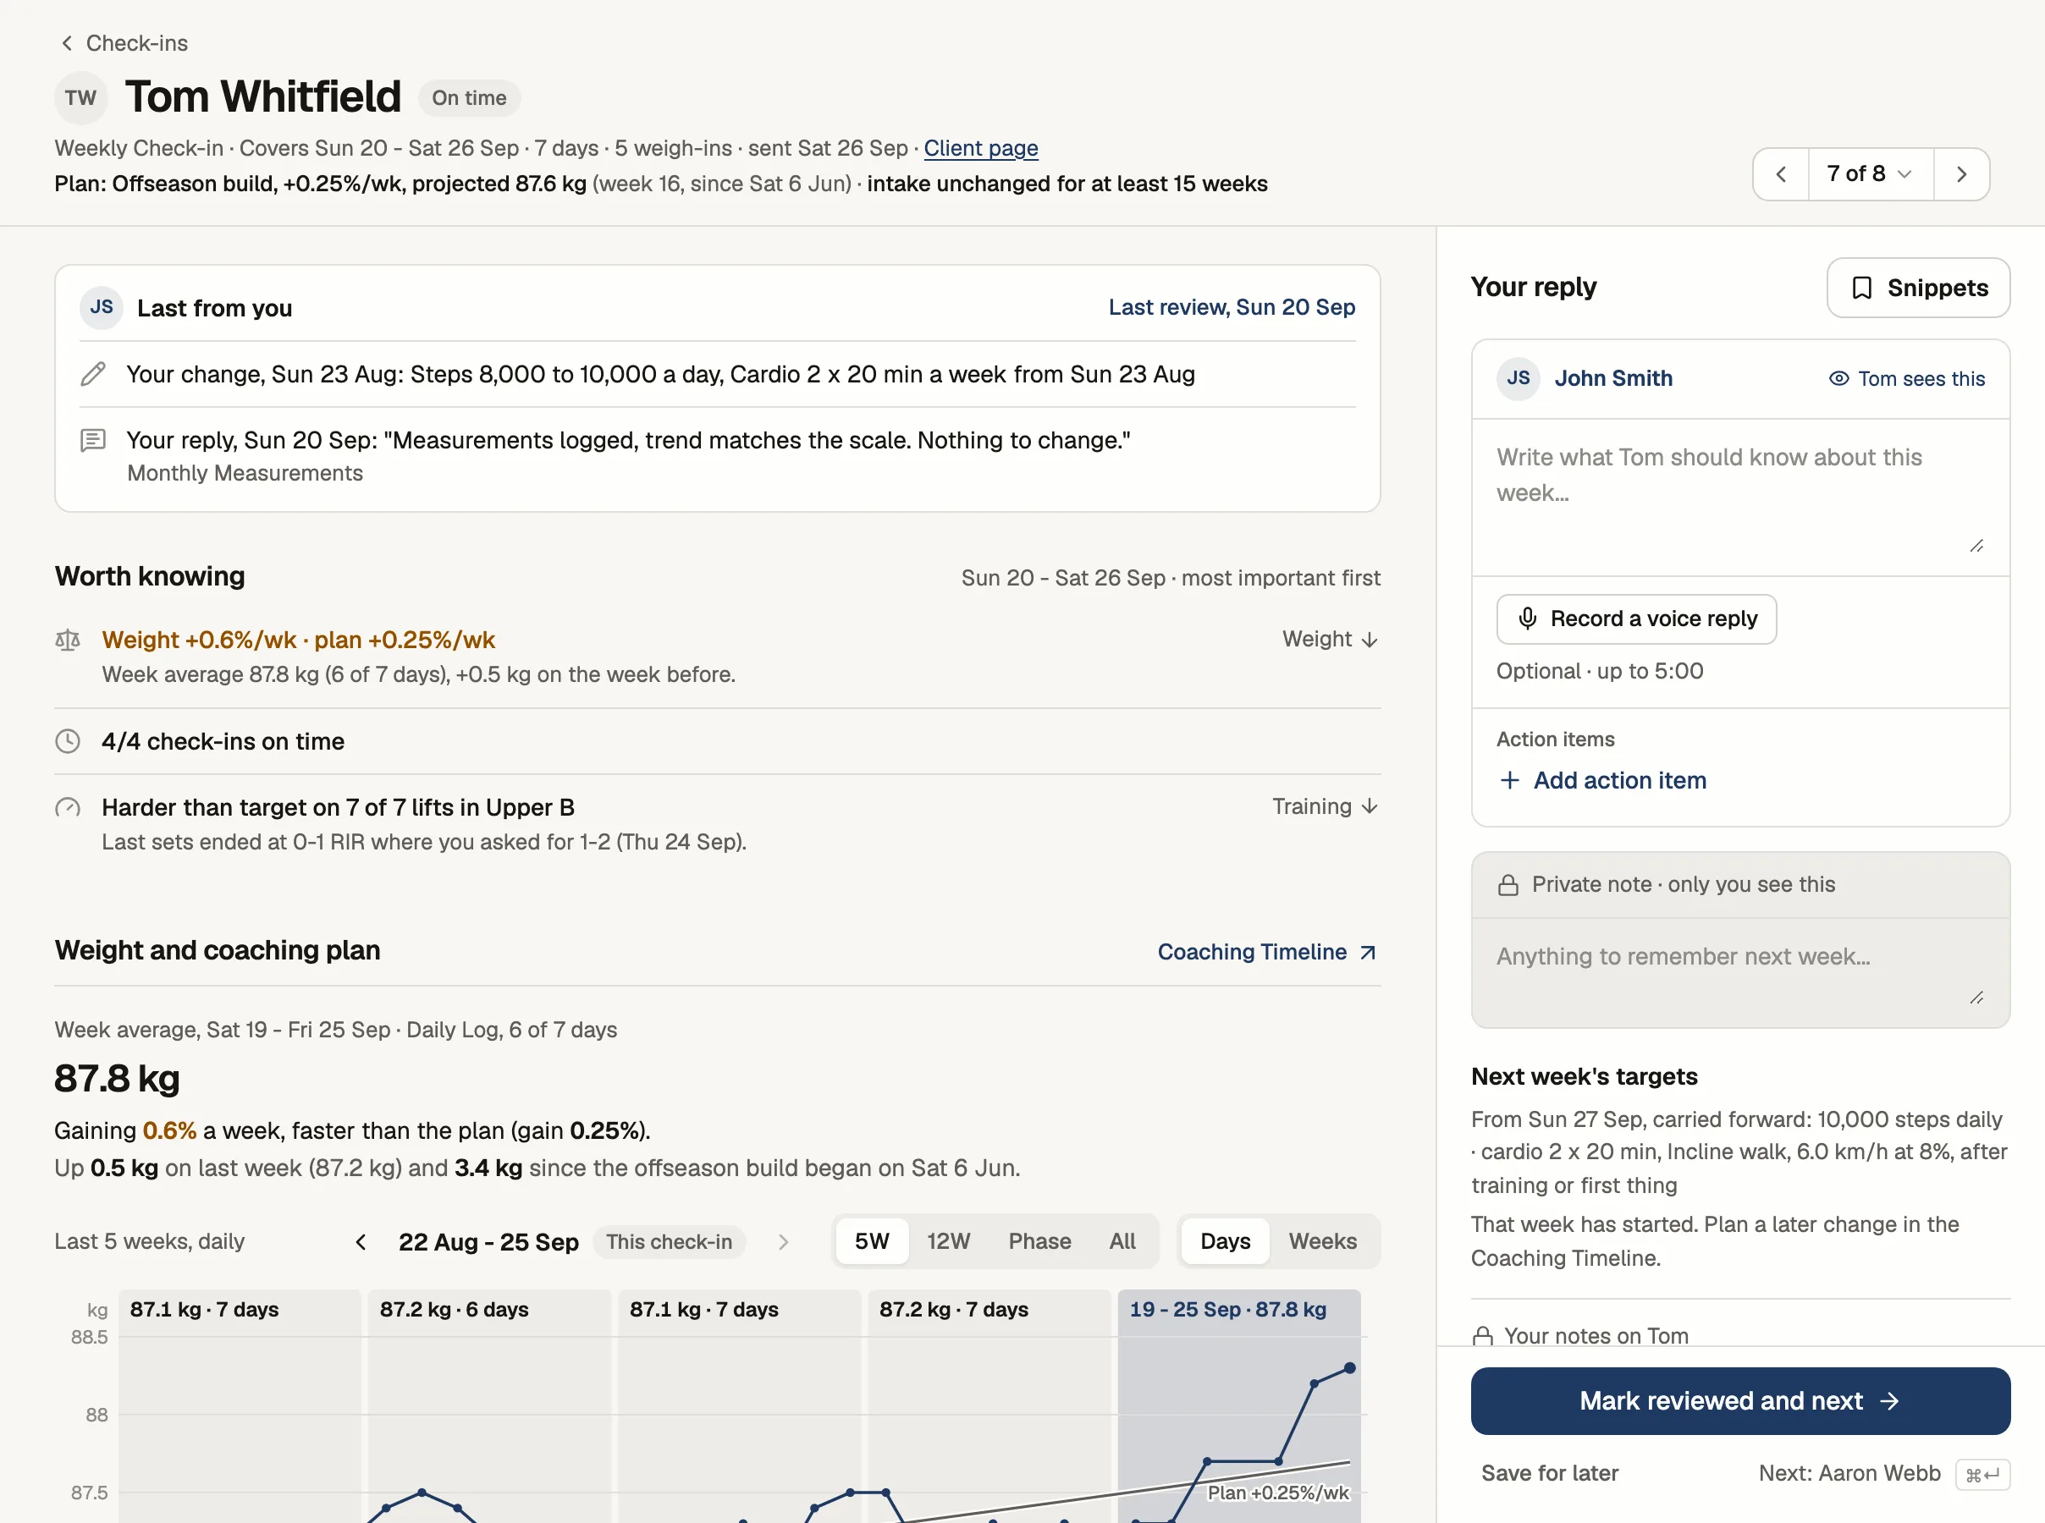
Task: Switch chart to Days view
Action: pos(1225,1242)
